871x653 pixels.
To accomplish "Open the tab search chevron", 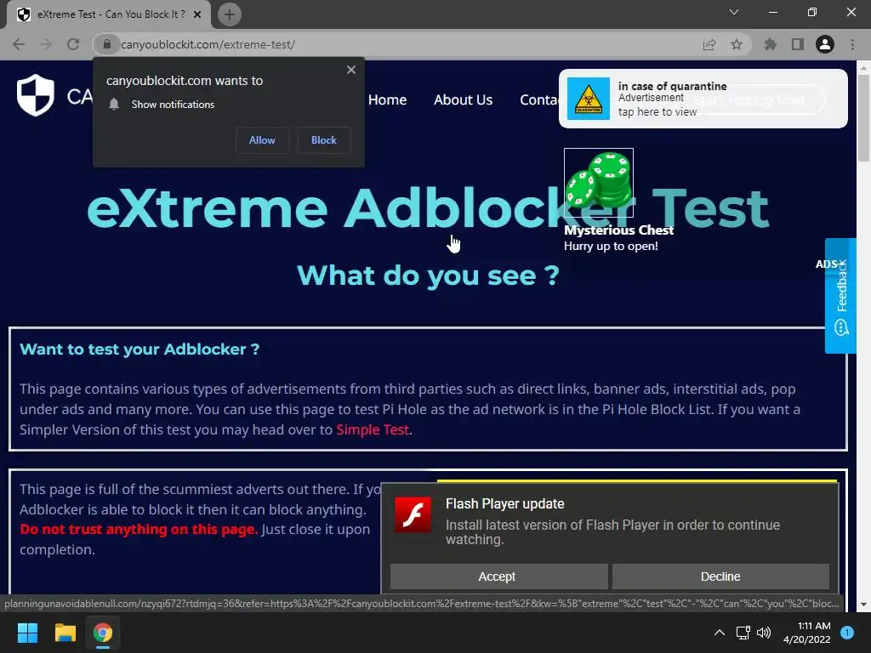I will 734,12.
